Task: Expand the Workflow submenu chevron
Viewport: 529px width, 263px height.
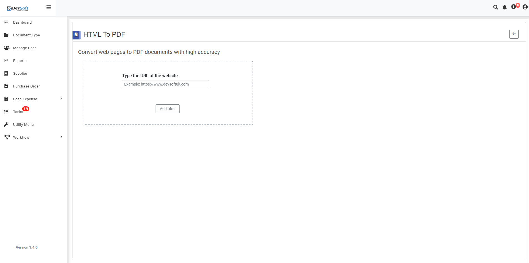Action: [x=61, y=137]
